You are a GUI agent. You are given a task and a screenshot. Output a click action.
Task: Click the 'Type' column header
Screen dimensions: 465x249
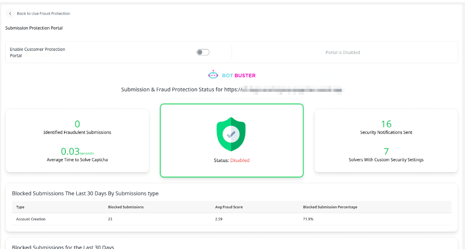[20, 207]
